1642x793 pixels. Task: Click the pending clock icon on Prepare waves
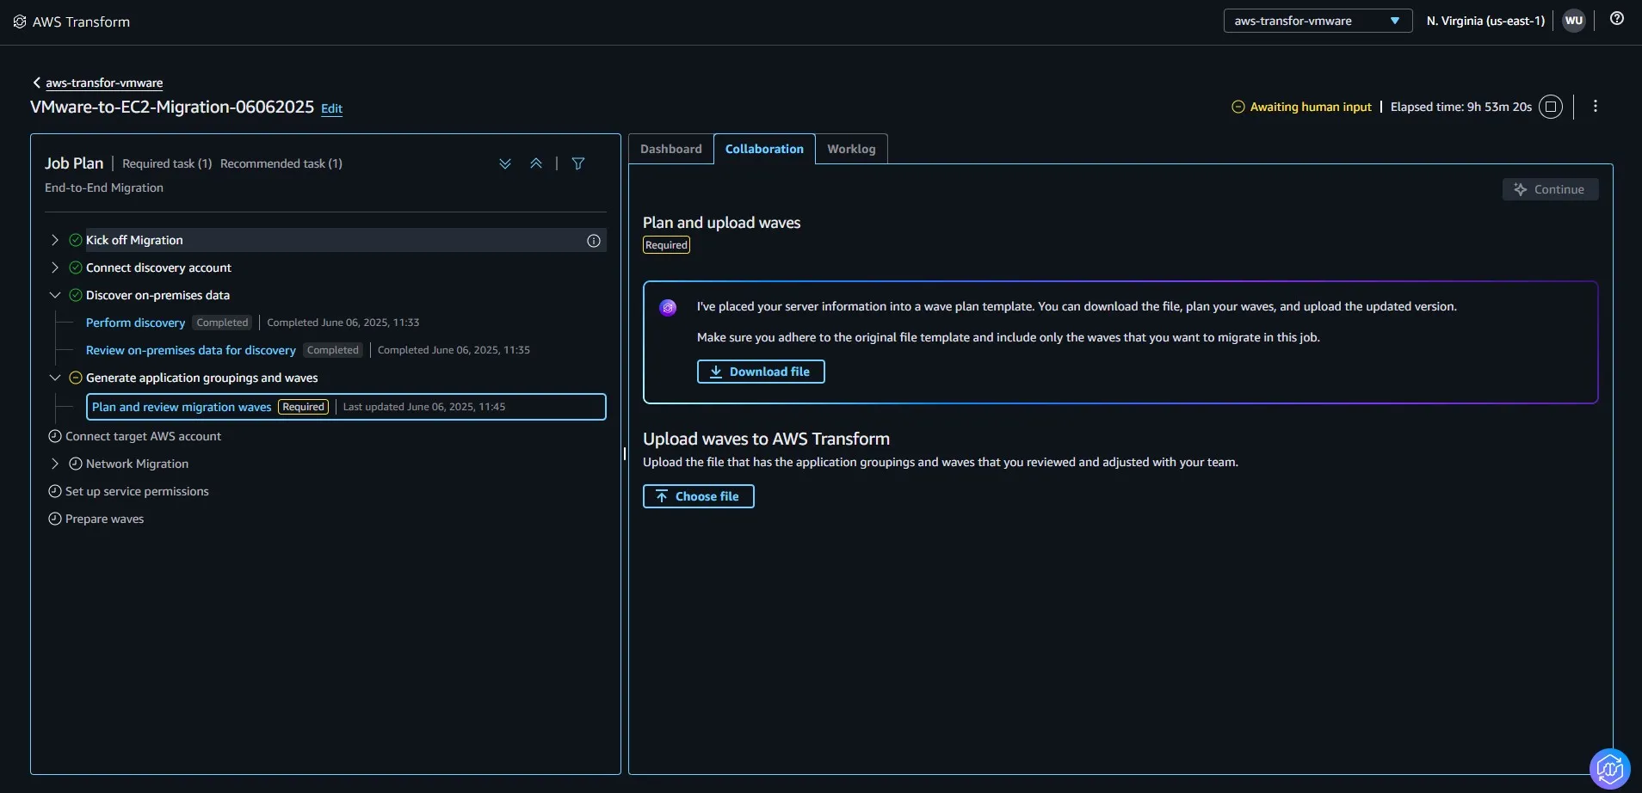[55, 519]
